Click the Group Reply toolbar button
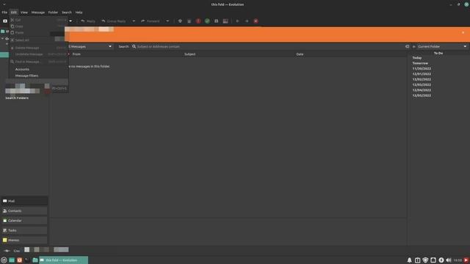This screenshot has width=470, height=264. click(114, 21)
